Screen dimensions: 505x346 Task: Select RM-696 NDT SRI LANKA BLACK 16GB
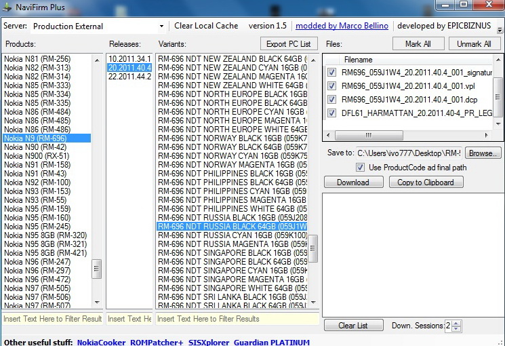coord(233,297)
